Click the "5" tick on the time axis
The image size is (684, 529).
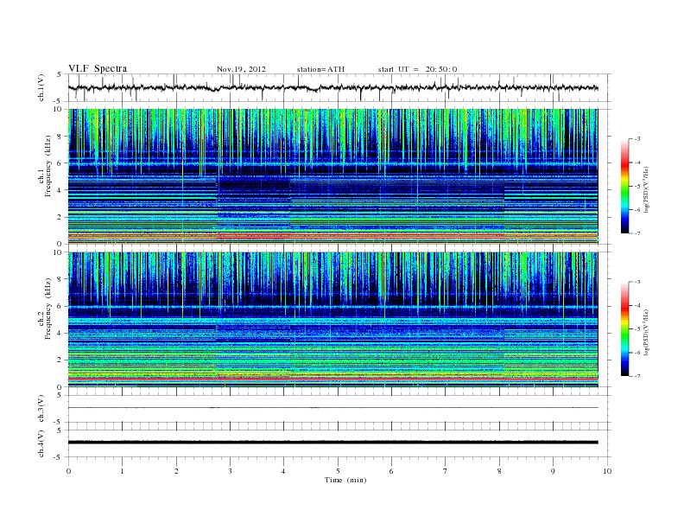coord(338,471)
